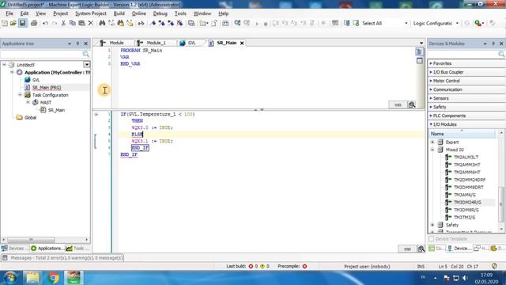This screenshot has height=285, width=506.
Task: Open the Messages error summary bar
Action: [x=66, y=258]
